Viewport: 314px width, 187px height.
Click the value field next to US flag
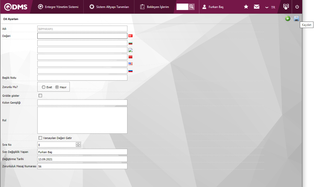82,64
